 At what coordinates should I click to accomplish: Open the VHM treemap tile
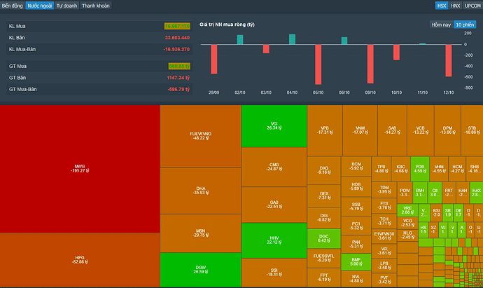point(439,169)
